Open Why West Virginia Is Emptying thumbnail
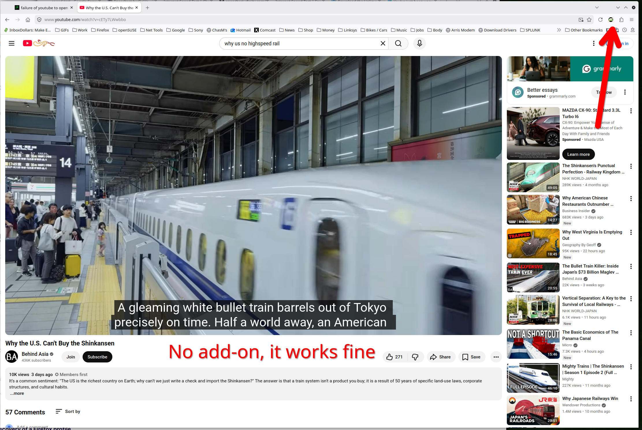 pos(533,244)
